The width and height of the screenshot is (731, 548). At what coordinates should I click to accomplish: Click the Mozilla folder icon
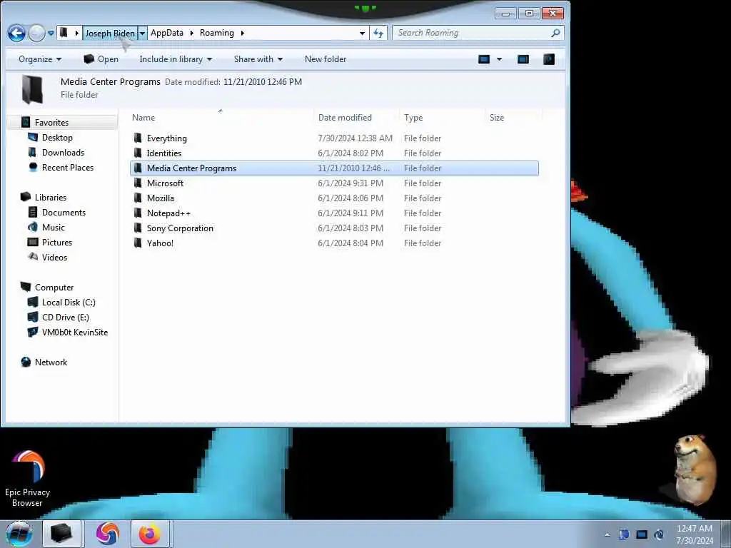(x=138, y=198)
